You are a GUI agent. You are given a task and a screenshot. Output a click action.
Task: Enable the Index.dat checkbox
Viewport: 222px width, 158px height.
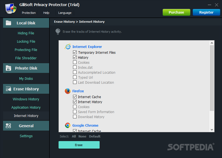pyautogui.click(x=75, y=67)
